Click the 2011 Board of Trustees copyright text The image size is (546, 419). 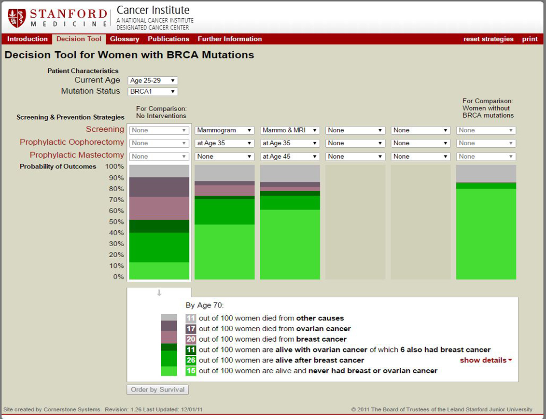click(442, 410)
